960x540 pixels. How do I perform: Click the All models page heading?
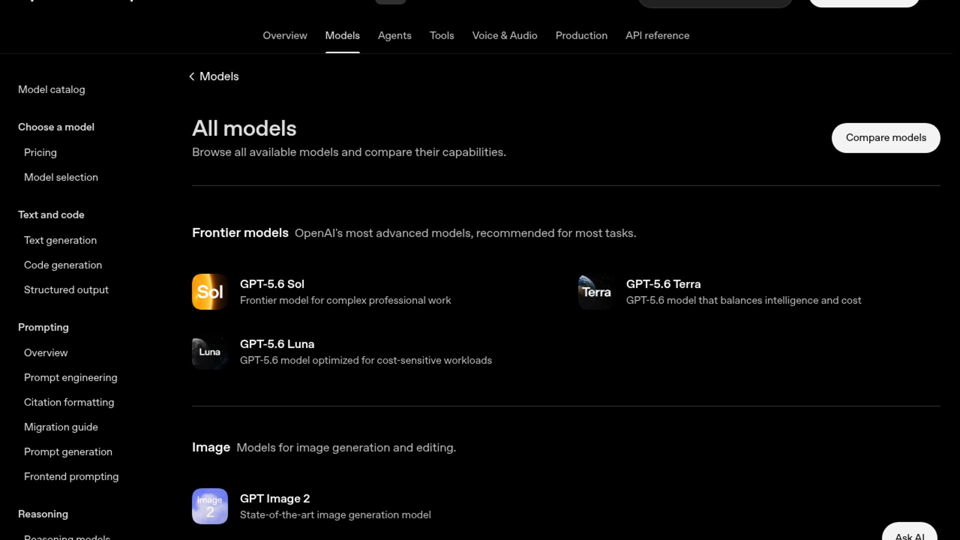[x=244, y=128]
